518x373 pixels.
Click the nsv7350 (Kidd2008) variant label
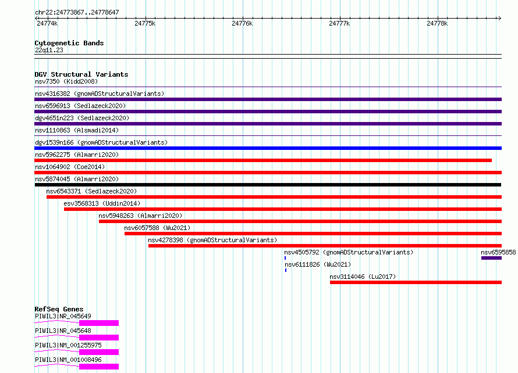(66, 81)
